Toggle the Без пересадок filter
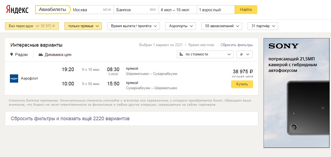Viewport: 331px width, 157px height. coord(32,26)
